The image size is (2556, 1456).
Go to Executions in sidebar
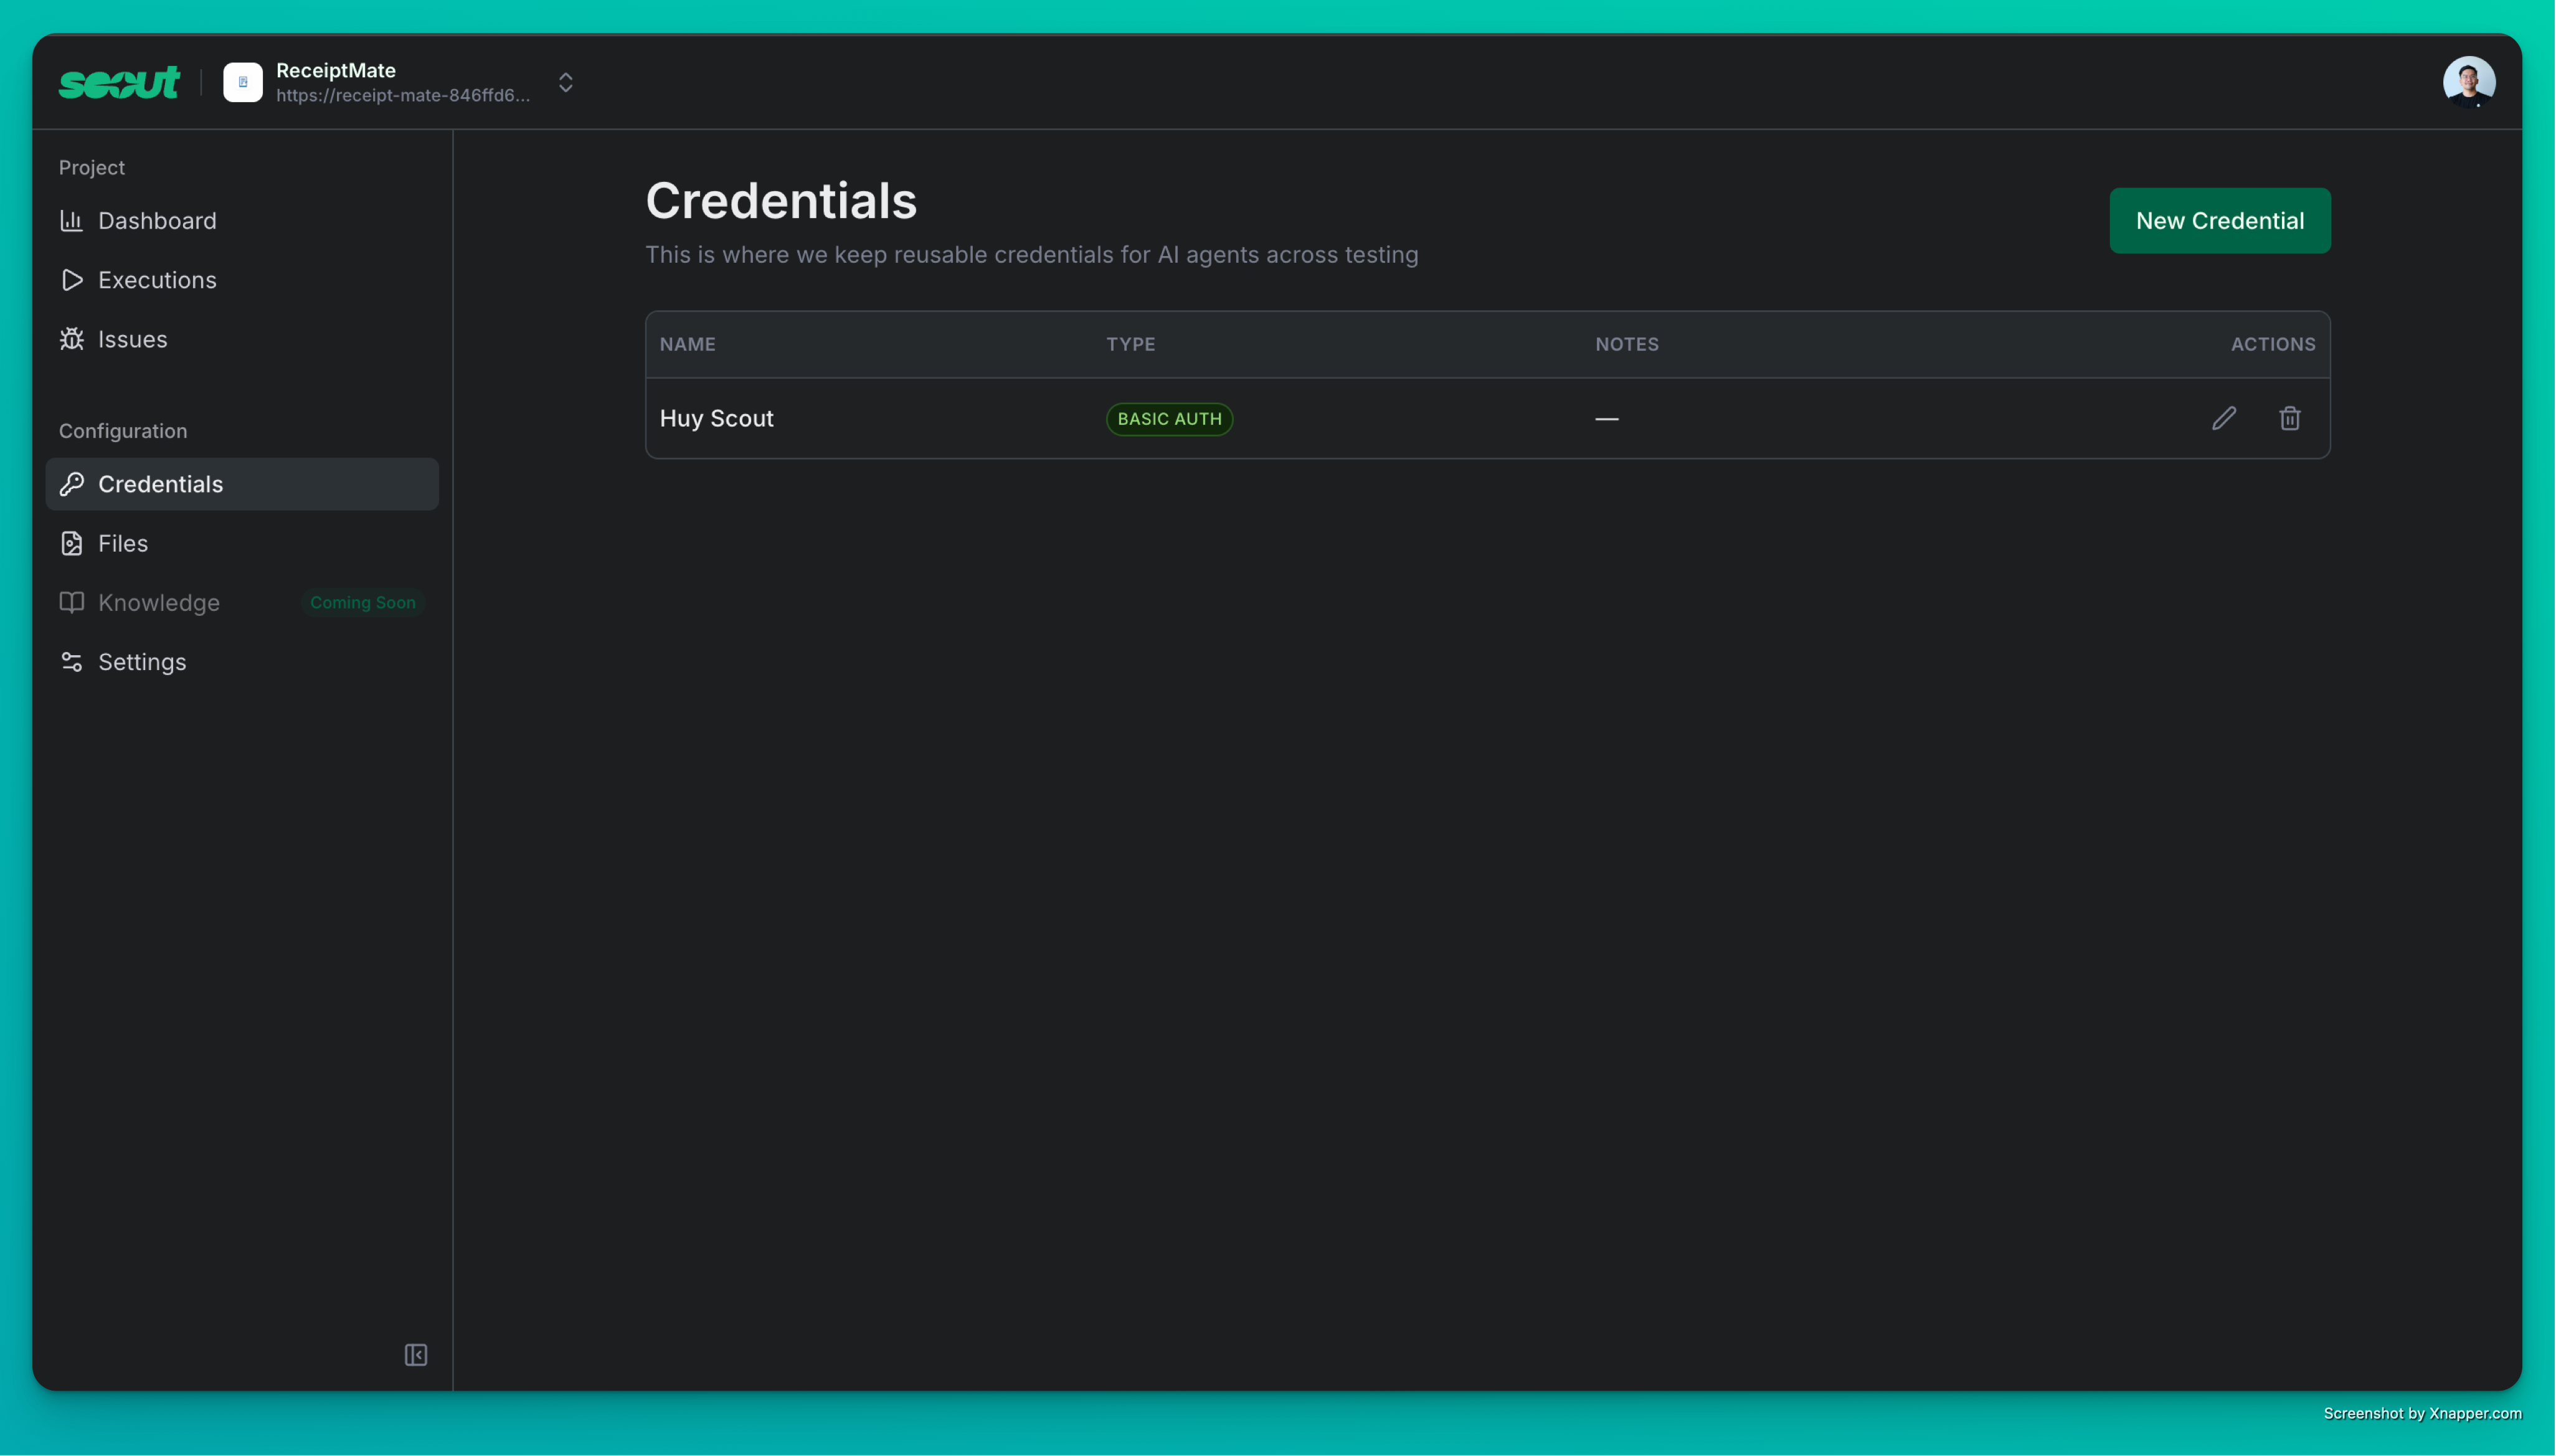tap(157, 280)
